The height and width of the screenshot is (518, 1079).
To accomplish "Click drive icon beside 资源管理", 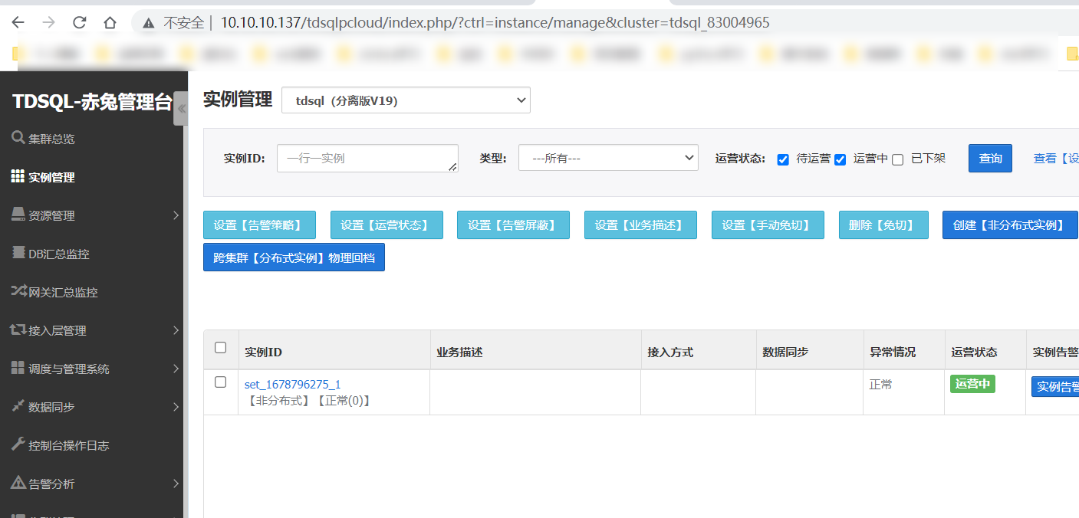I will (18, 215).
